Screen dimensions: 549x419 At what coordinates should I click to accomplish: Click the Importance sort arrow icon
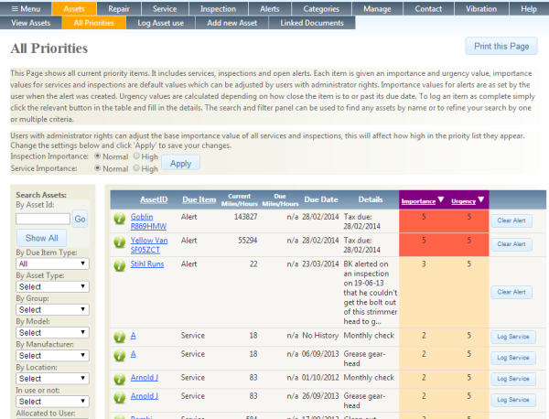pyautogui.click(x=441, y=199)
